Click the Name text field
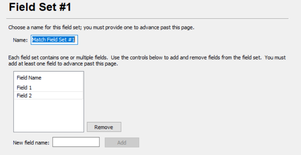Screen dimensions: 301x155 point(54,40)
